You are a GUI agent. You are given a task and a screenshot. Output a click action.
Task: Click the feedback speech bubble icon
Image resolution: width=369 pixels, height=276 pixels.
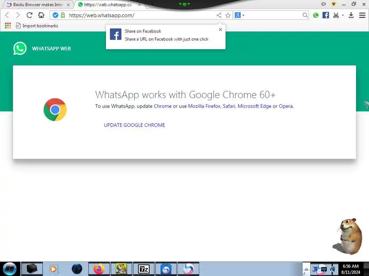coord(324,4)
